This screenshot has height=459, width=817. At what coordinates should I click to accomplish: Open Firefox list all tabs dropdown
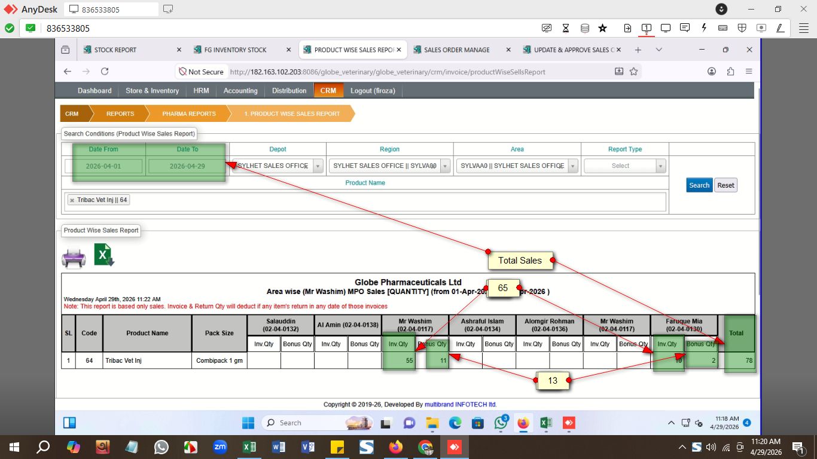click(659, 50)
